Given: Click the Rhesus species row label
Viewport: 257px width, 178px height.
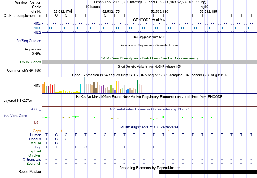Looking at the screenshot, I should (x=35, y=139).
